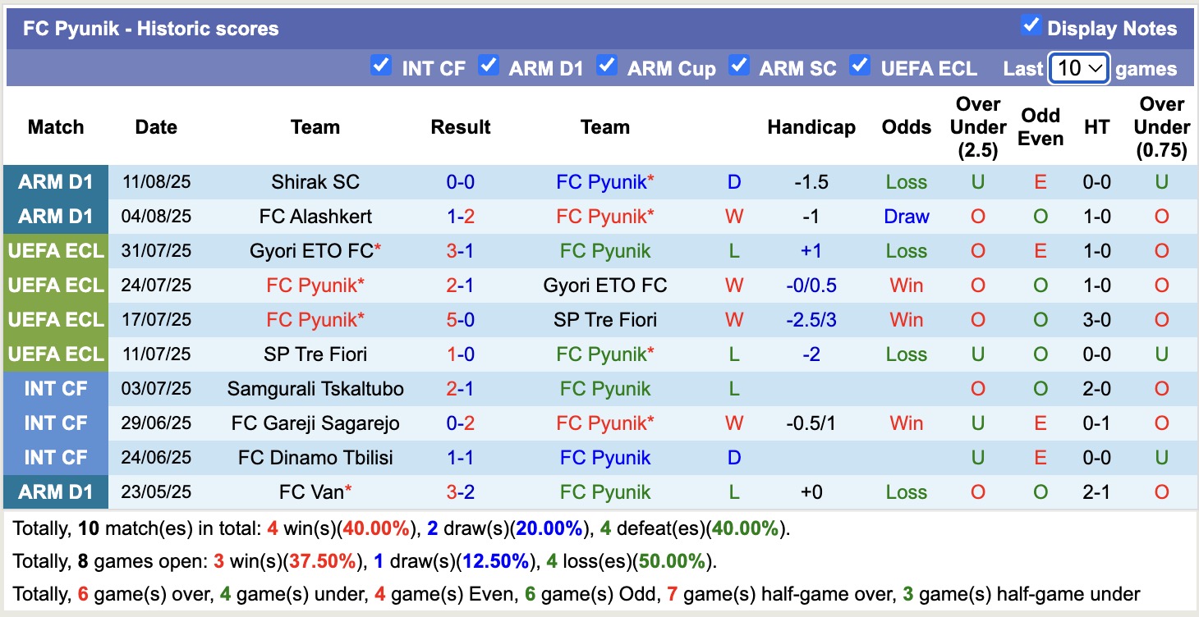Click the INT CF badge for the 03/07/25 game
1199x617 pixels.
(x=55, y=389)
